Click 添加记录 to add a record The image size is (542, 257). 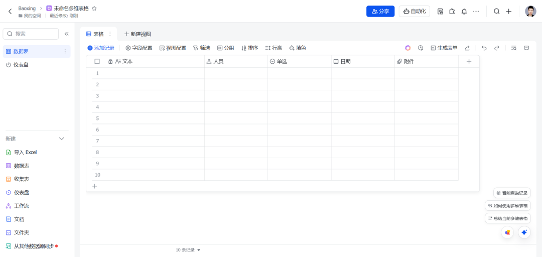click(x=100, y=48)
